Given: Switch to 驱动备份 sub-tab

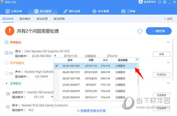Looking at the screenshot, I should (25, 19).
